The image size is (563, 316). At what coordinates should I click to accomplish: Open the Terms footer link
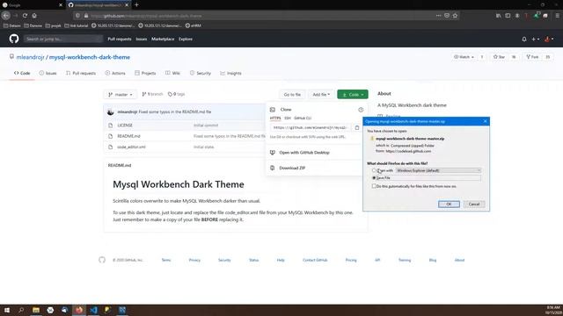click(x=166, y=260)
